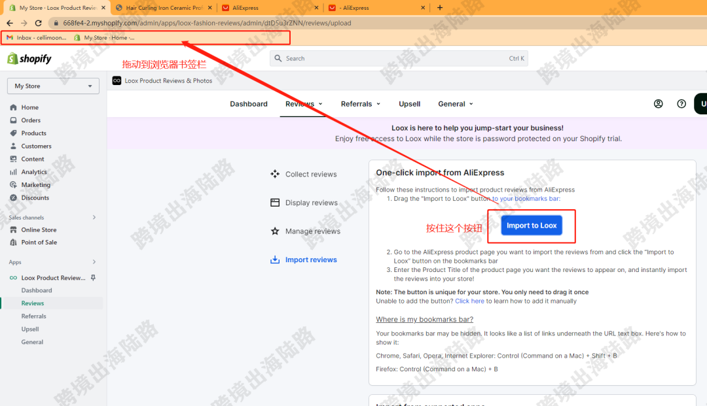Viewport: 707px width, 406px height.
Task: Click the Import to Loox button
Action: click(x=532, y=226)
